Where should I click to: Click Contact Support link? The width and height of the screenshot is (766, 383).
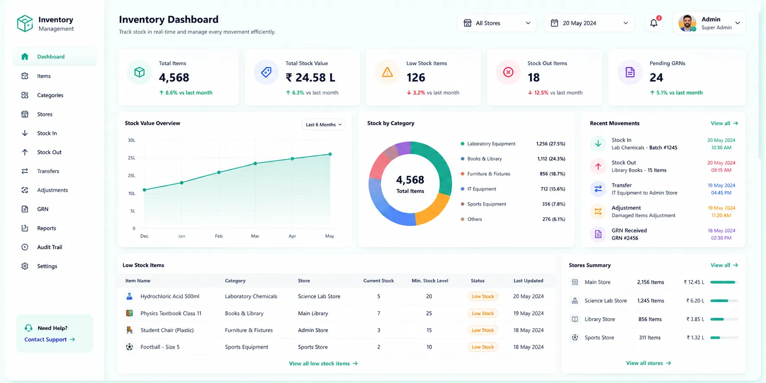(x=50, y=339)
